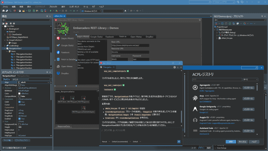Image resolution: width=268 pixels, height=151 pixels.
Task: Open NavigationView1 component selector dropdown
Action: pos(51,76)
